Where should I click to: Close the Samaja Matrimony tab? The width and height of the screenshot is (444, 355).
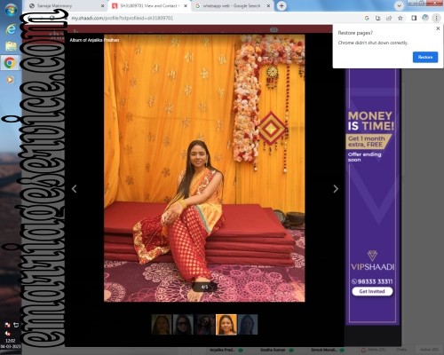pyautogui.click(x=102, y=5)
